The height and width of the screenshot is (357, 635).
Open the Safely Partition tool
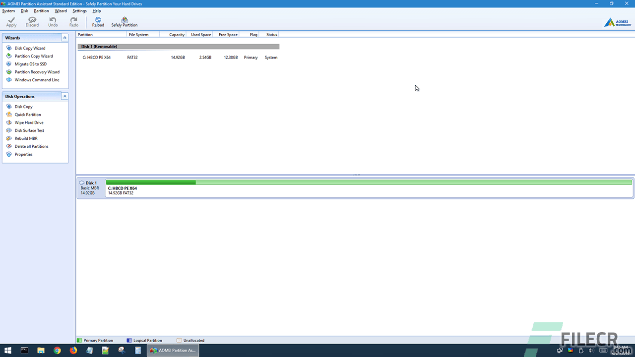tap(124, 22)
